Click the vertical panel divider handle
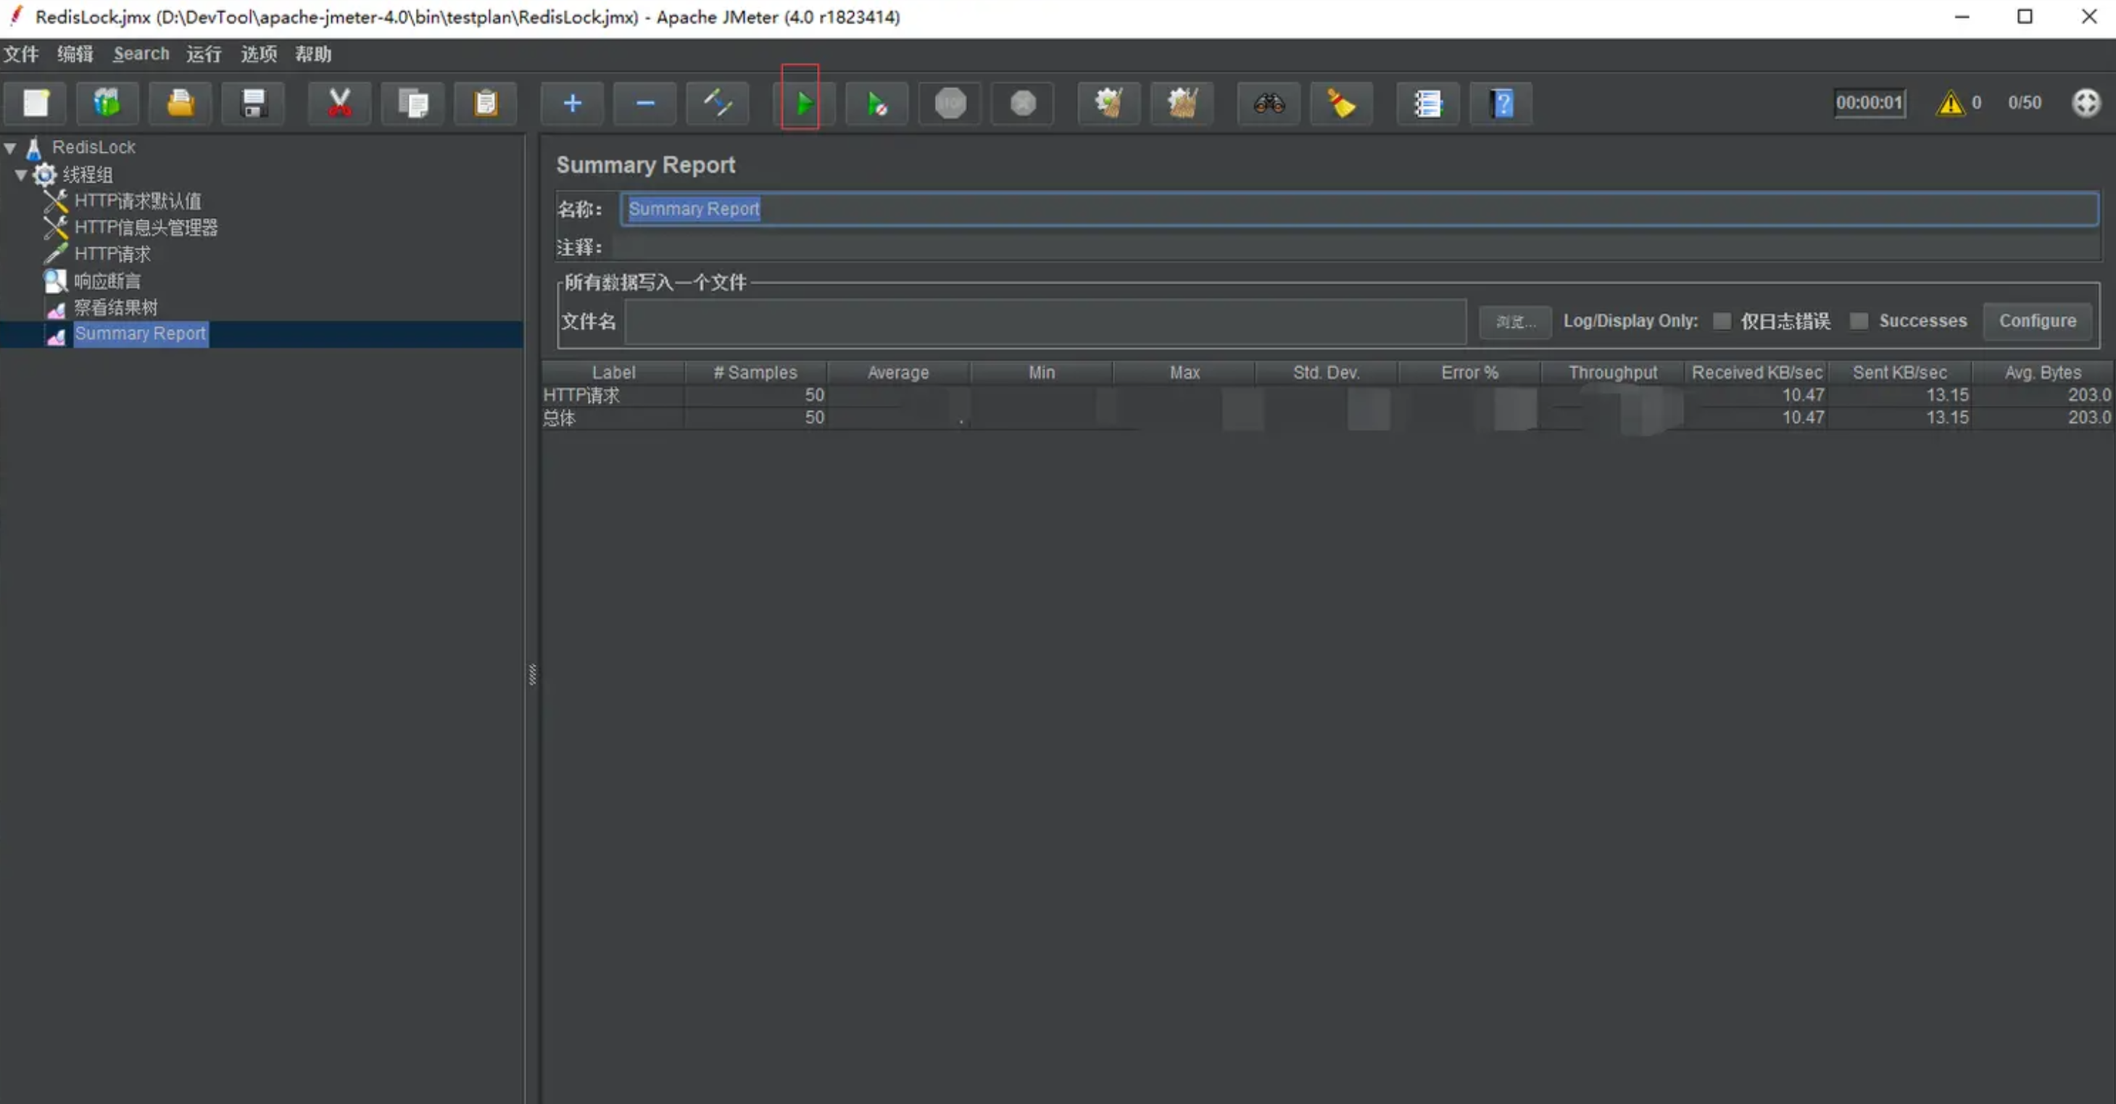Screen dimensions: 2116x1104 click(x=532, y=674)
